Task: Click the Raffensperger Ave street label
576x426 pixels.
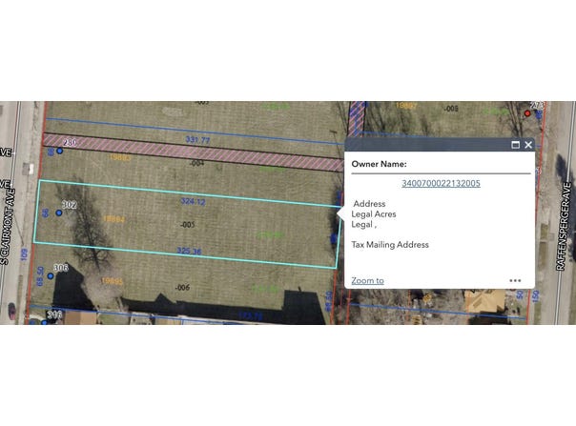Action: (565, 227)
